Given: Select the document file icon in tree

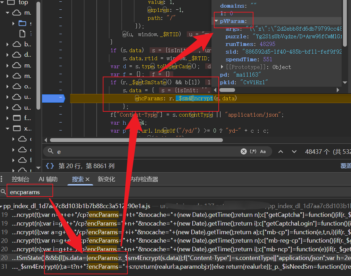Looking at the screenshot, I should 22,34.
